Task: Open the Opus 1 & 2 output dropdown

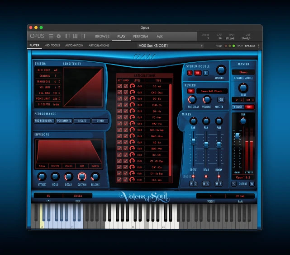Action: click(x=243, y=177)
